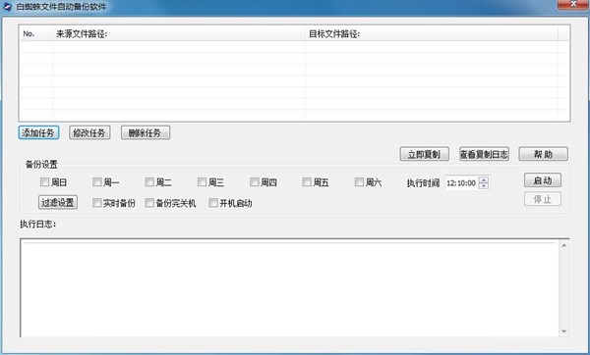
Task: Start the backup with 启动 button
Action: click(x=543, y=180)
